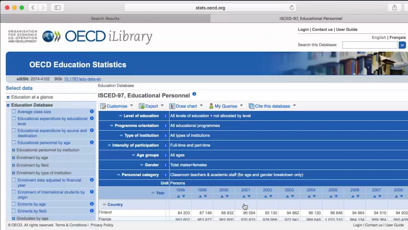Screen dimensions: 408x230
Task: Open Contact us link at top
Action: click(x=322, y=29)
